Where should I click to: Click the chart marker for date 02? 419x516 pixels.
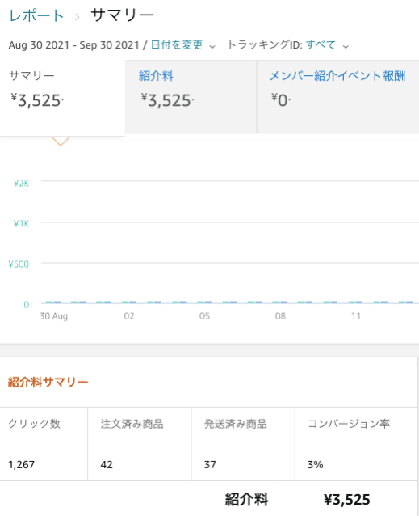128,302
